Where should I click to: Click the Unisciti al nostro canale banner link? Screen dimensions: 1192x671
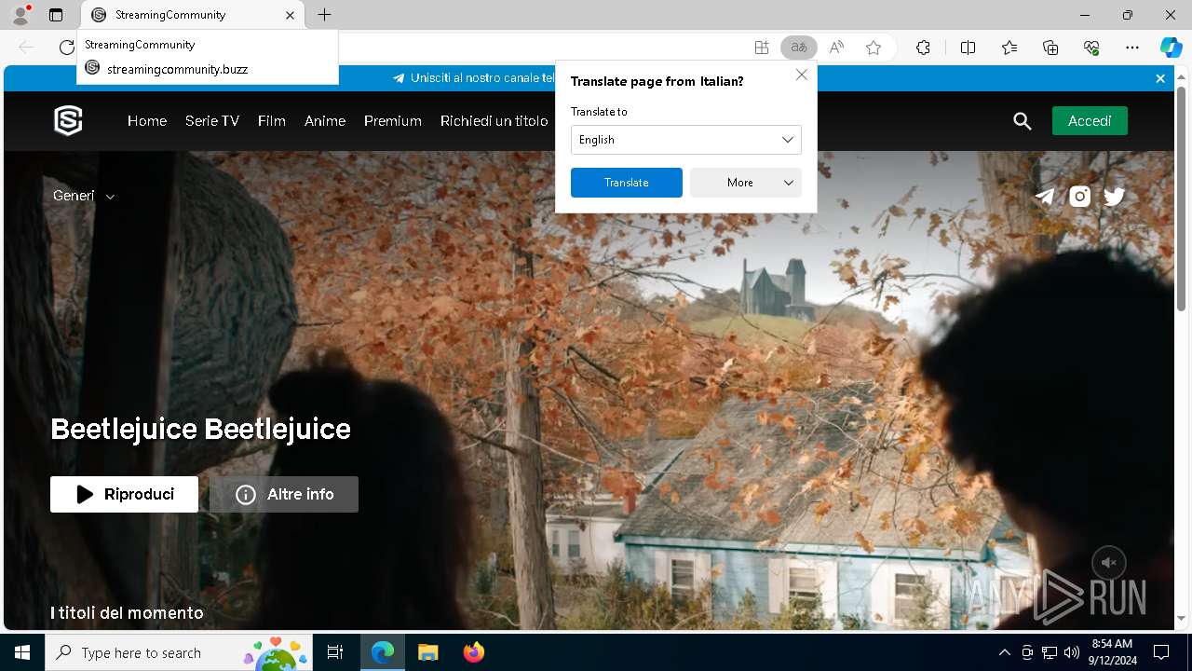click(475, 78)
